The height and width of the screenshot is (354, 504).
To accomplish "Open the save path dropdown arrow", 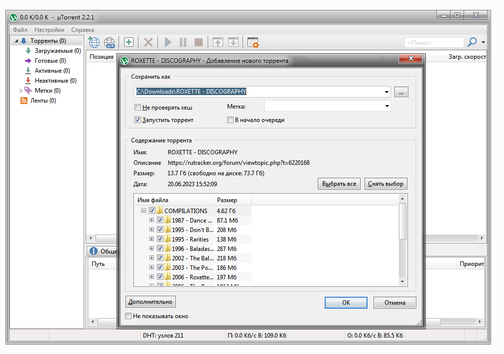I will coord(386,92).
